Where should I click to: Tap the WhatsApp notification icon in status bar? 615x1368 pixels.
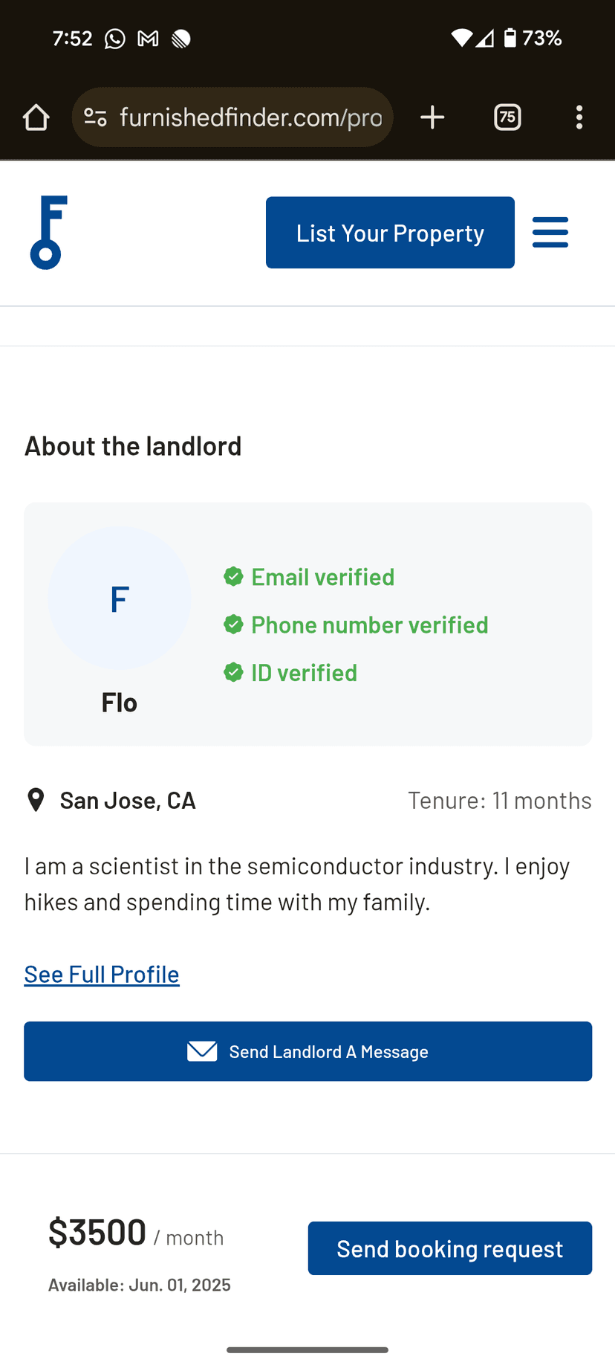115,39
